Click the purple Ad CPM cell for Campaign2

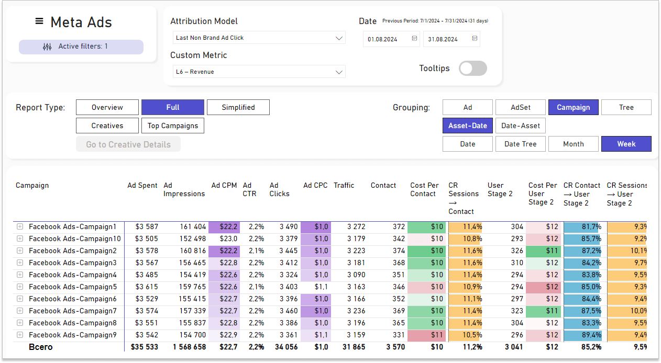[x=224, y=251]
